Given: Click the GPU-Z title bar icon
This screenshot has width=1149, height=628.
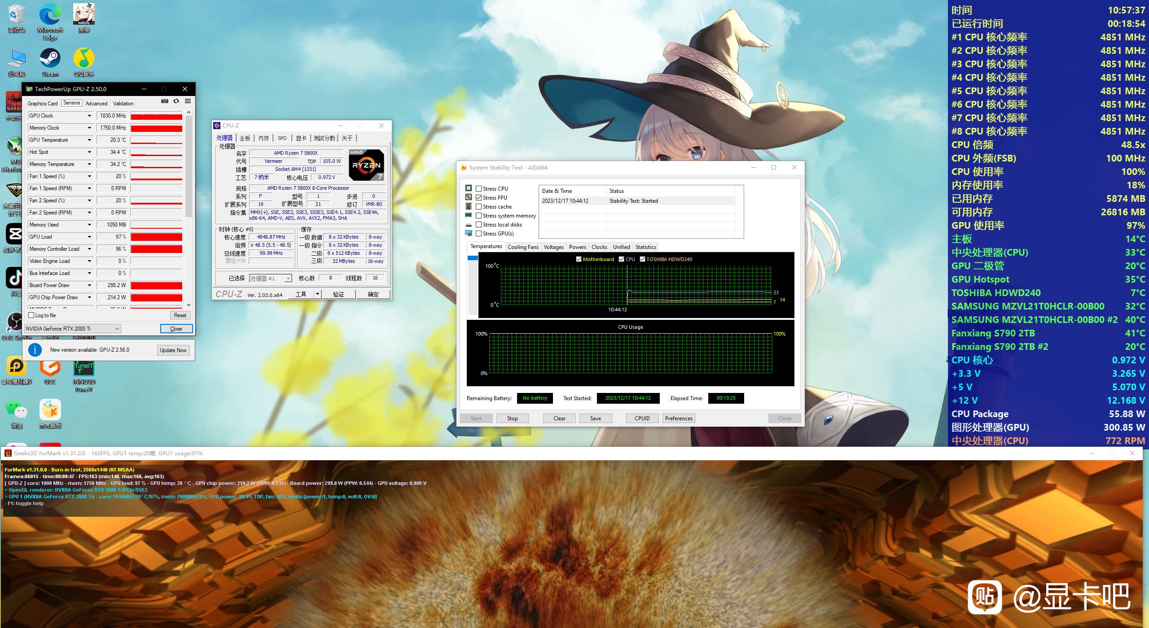Looking at the screenshot, I should [x=29, y=89].
